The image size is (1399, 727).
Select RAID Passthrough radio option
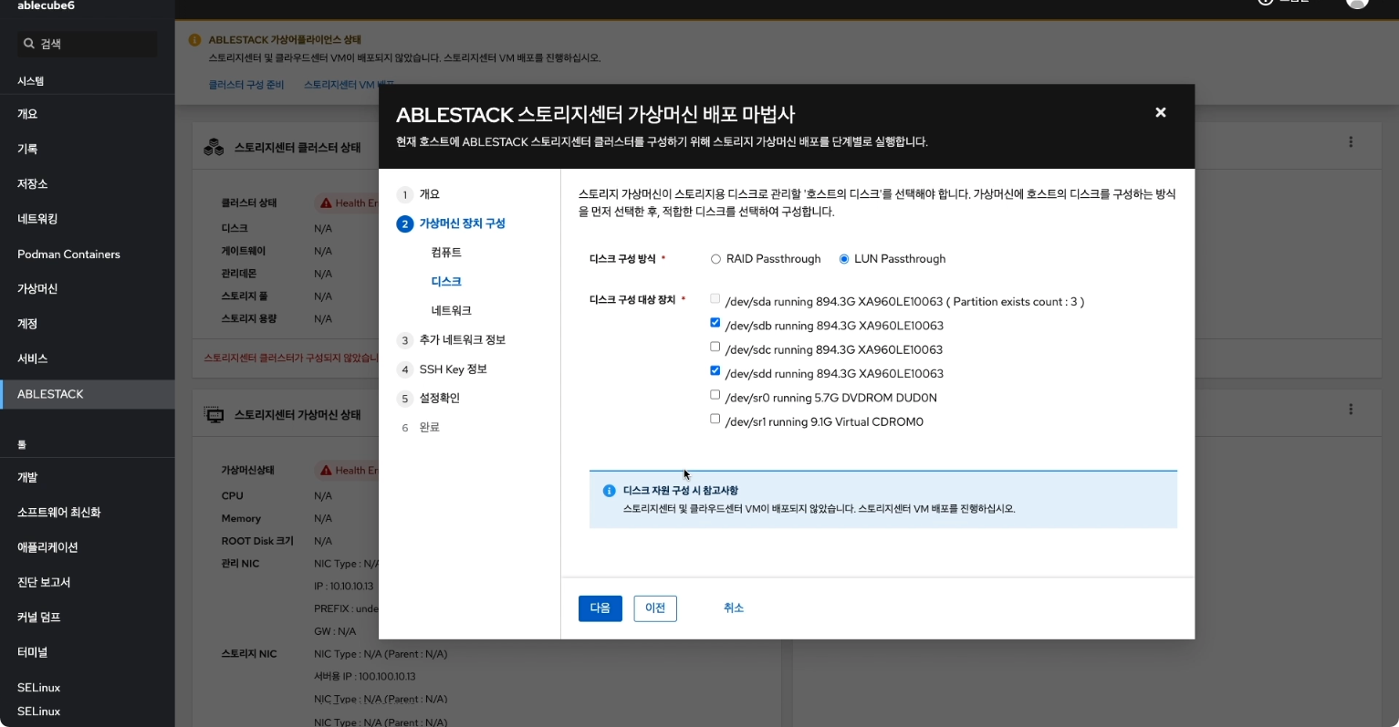tap(715, 259)
